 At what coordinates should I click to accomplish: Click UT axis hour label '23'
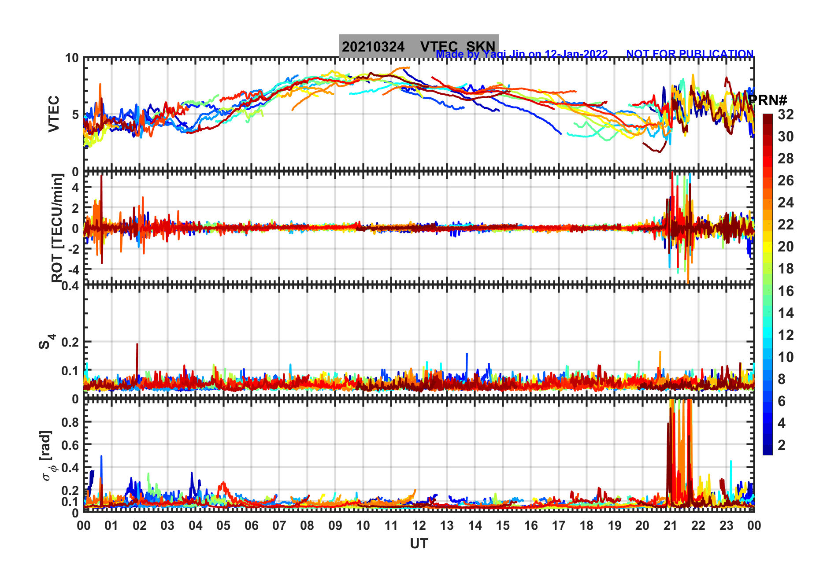727,525
